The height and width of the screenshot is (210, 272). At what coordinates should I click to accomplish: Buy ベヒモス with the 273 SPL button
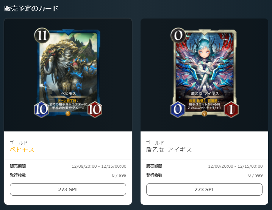click(68, 189)
